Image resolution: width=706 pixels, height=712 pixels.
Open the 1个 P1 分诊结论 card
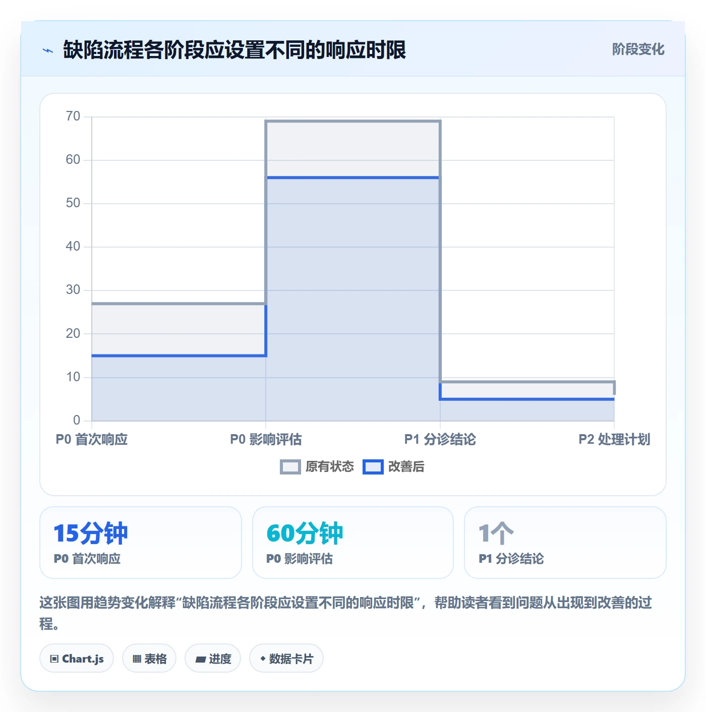[565, 543]
